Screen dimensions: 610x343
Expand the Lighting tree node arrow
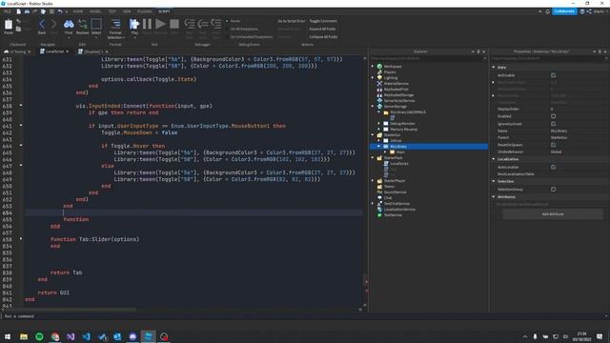(373, 78)
